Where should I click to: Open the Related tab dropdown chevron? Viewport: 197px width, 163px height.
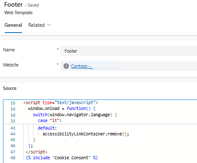point(49,25)
